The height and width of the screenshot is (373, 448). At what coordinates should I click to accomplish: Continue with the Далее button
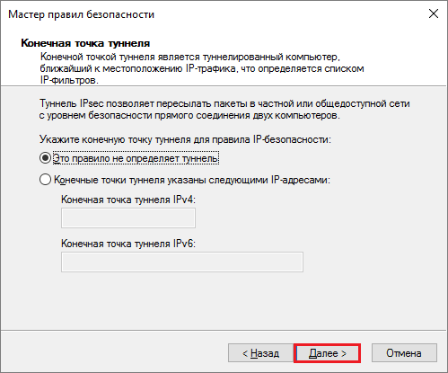click(327, 353)
